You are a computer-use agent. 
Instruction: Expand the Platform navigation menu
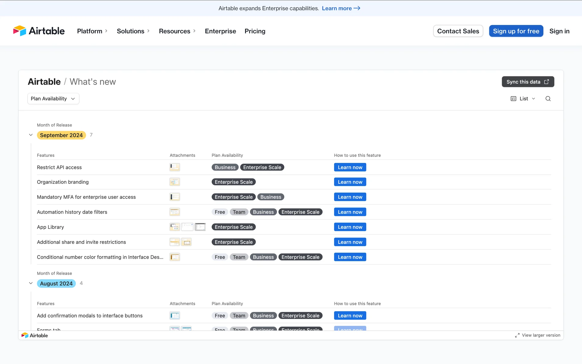[92, 31]
